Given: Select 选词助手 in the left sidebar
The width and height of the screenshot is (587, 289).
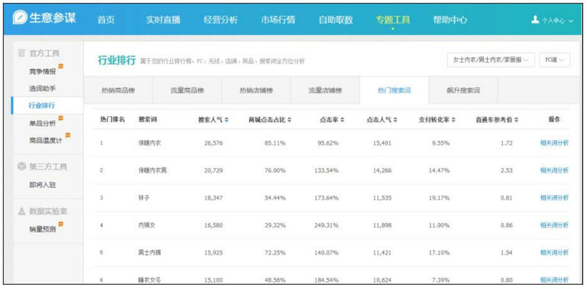Looking at the screenshot, I should click(x=42, y=89).
